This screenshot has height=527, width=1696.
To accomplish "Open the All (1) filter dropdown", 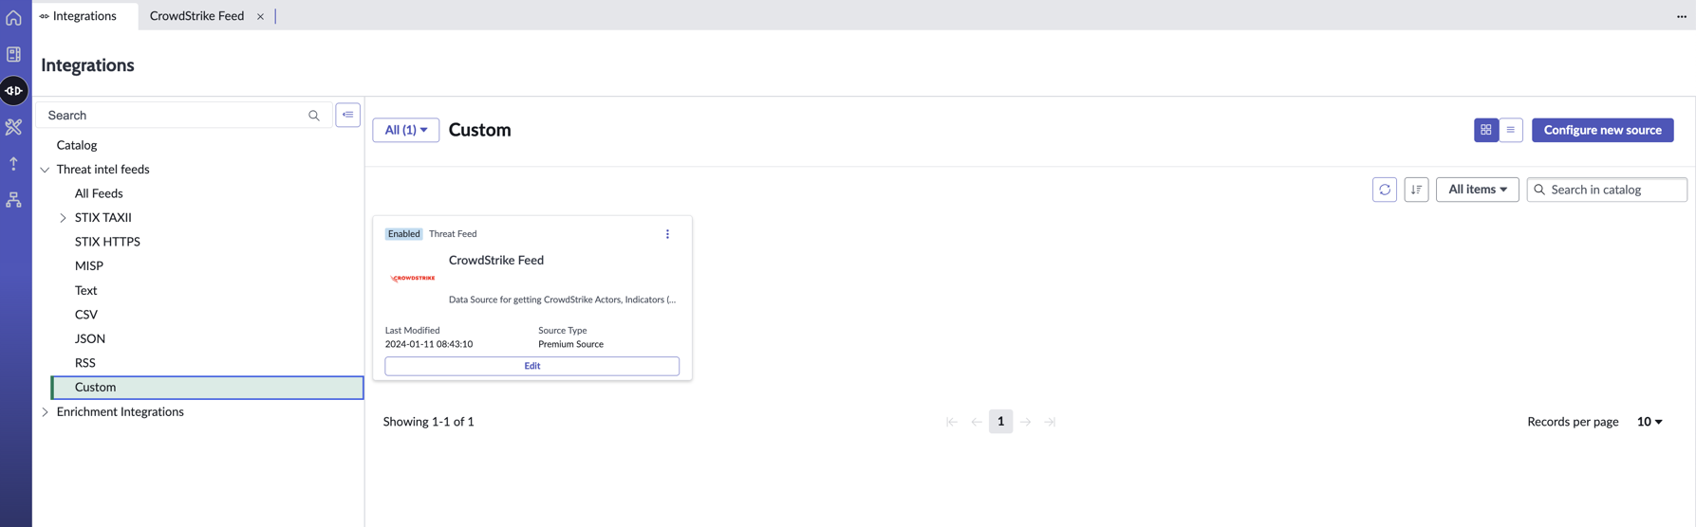I will (406, 130).
